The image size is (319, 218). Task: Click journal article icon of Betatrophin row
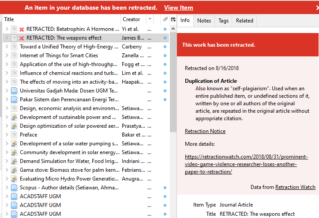14,29
